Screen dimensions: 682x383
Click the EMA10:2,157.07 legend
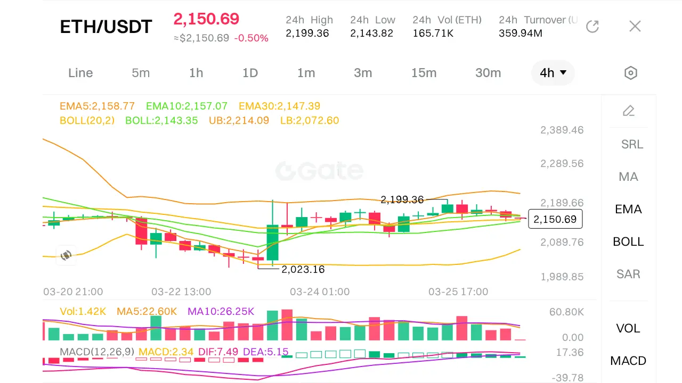click(x=186, y=106)
